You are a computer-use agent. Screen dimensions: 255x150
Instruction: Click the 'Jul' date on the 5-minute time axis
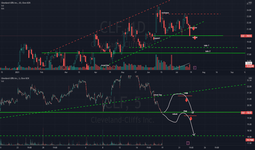[69, 148]
